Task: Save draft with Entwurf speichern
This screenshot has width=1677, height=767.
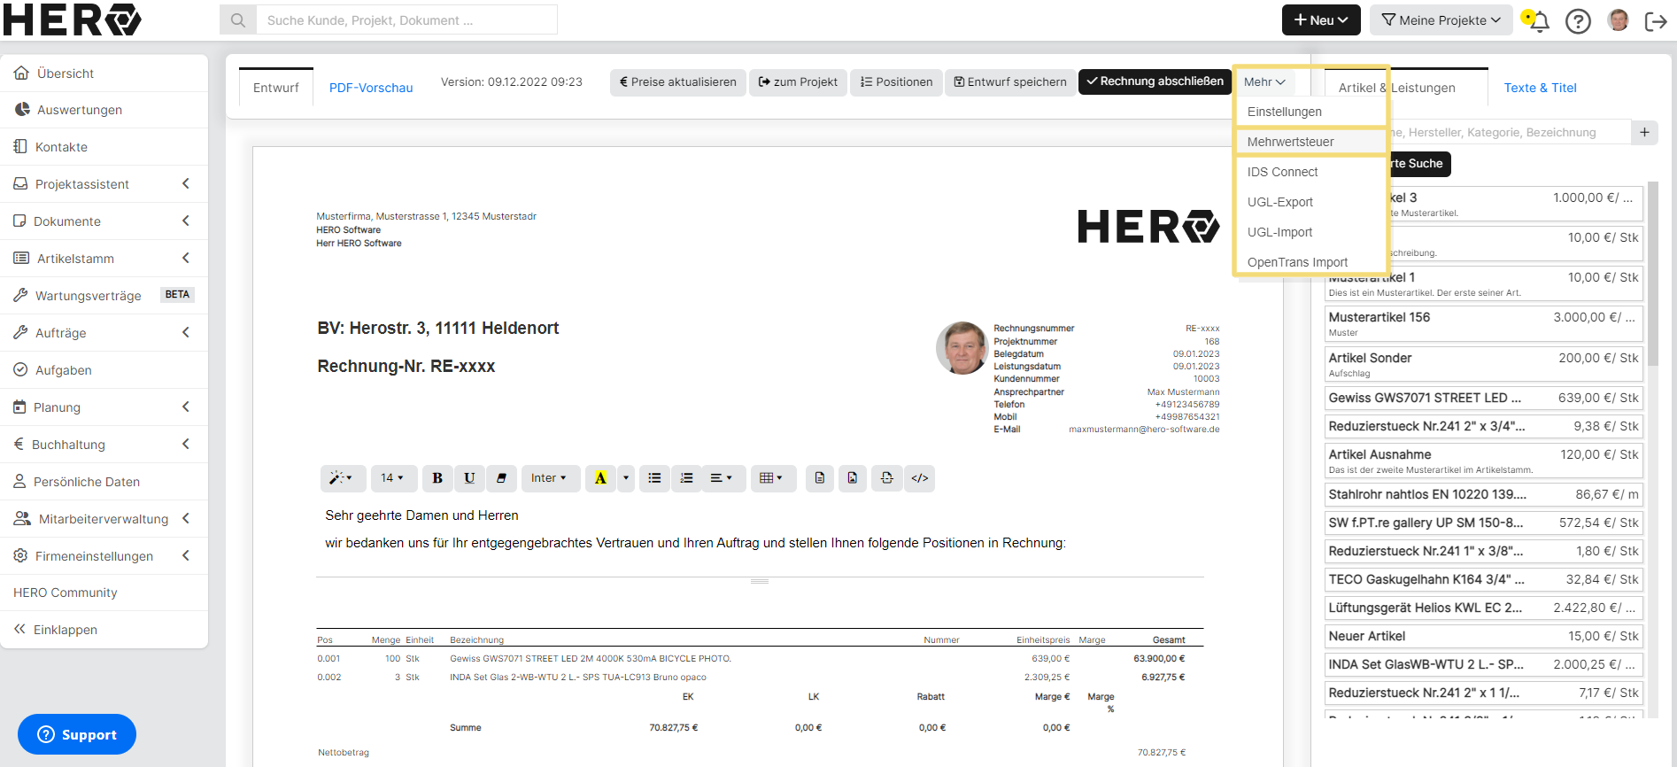Action: (x=1010, y=82)
